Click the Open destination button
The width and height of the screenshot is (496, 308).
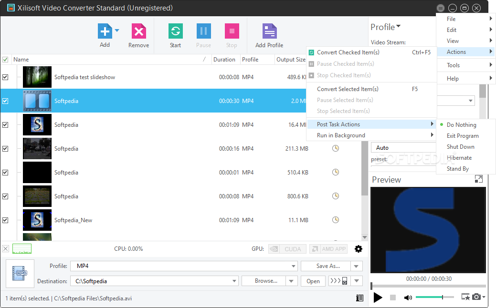313,281
